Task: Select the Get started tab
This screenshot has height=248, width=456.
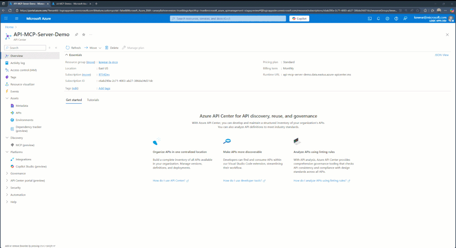Action: click(x=74, y=100)
